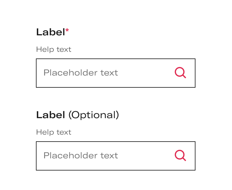Select the red required asterisk beside Label
232x190 pixels.
67,30
